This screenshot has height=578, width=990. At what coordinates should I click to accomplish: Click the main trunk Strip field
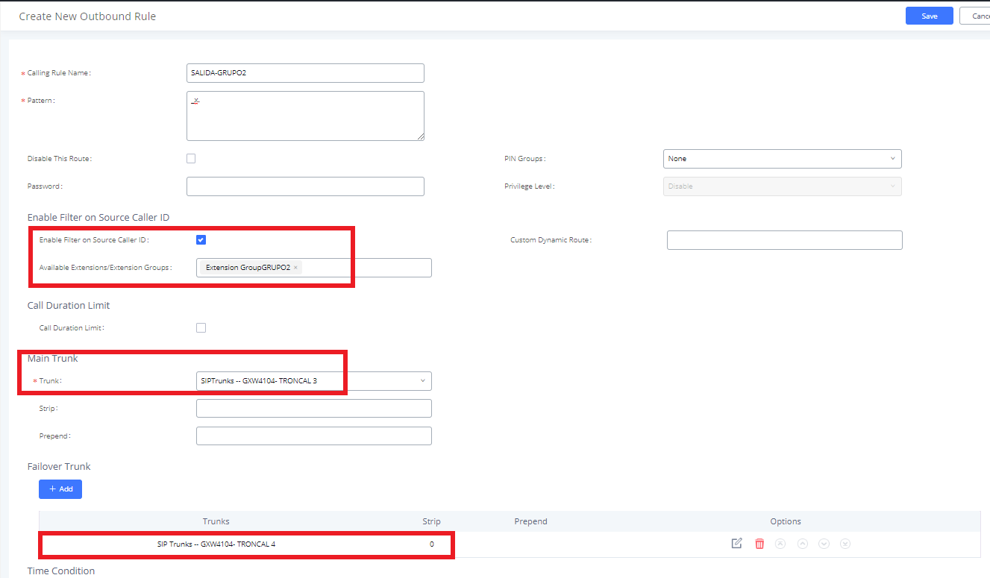point(313,408)
